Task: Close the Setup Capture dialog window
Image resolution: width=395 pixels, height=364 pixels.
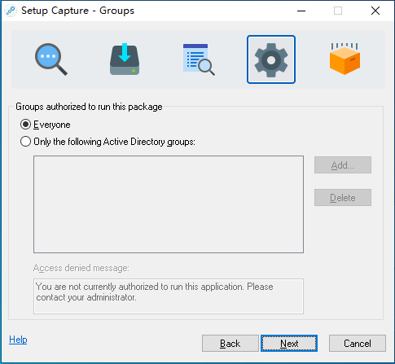Action: [375, 11]
